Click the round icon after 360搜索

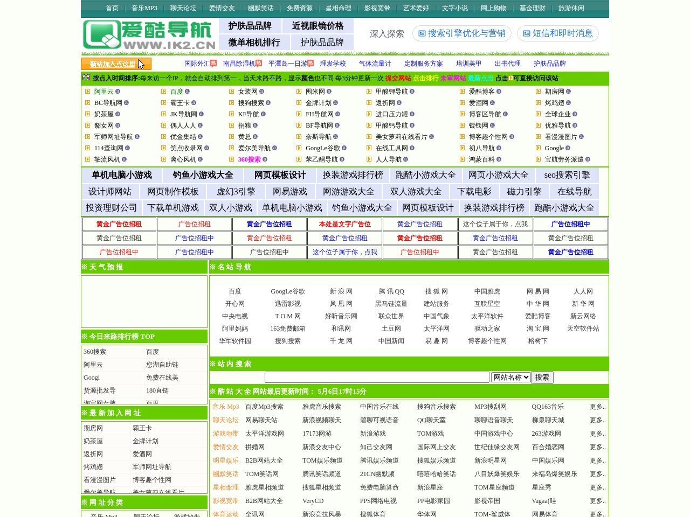[265, 159]
